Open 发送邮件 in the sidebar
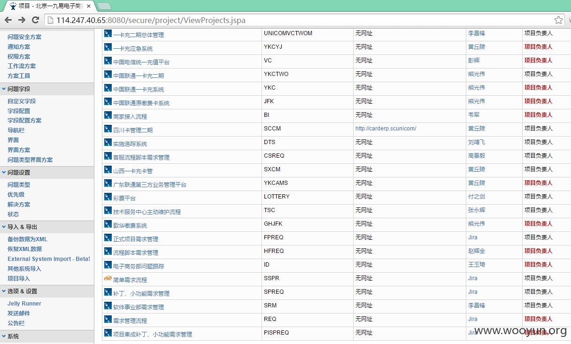The height and width of the screenshot is (344, 571). 19,313
